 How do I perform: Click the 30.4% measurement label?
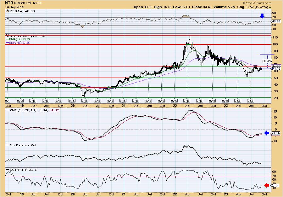tap(267, 61)
